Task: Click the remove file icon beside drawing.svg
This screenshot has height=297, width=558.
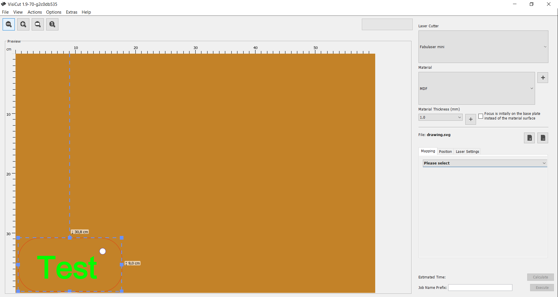Action: [x=543, y=138]
